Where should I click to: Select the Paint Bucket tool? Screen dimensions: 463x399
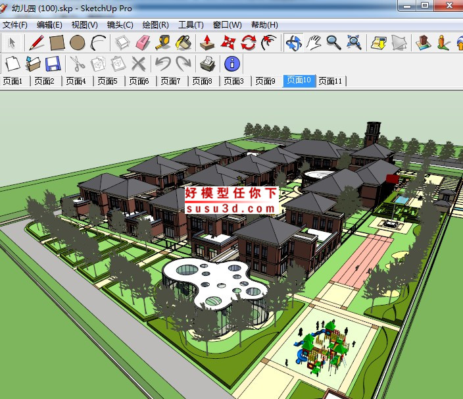click(183, 43)
